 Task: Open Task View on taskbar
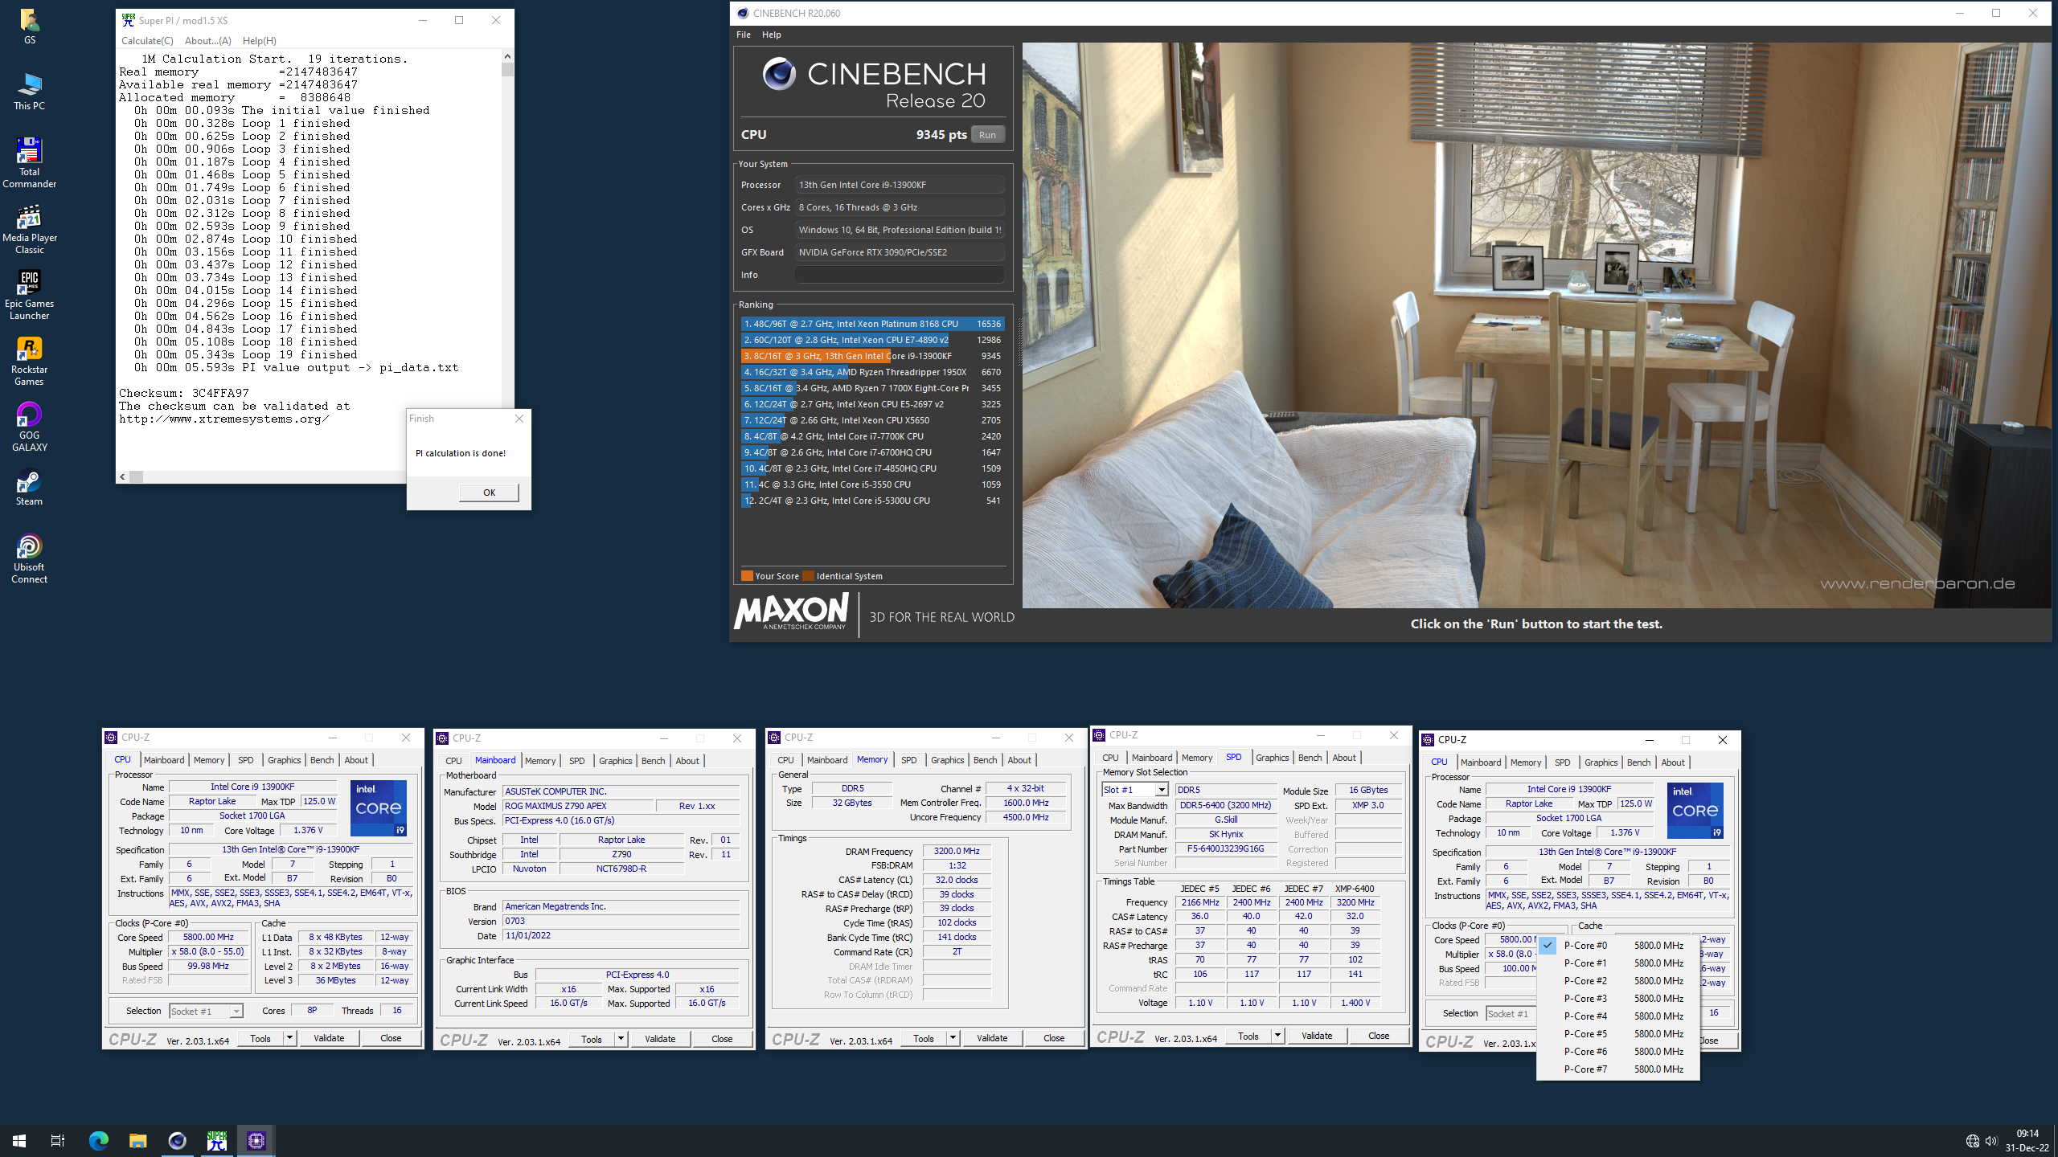58,1140
